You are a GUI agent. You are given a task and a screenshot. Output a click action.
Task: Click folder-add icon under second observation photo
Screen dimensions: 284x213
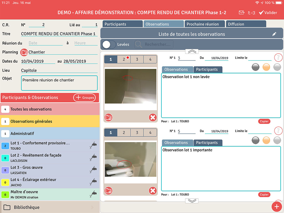pyautogui.click(x=108, y=191)
